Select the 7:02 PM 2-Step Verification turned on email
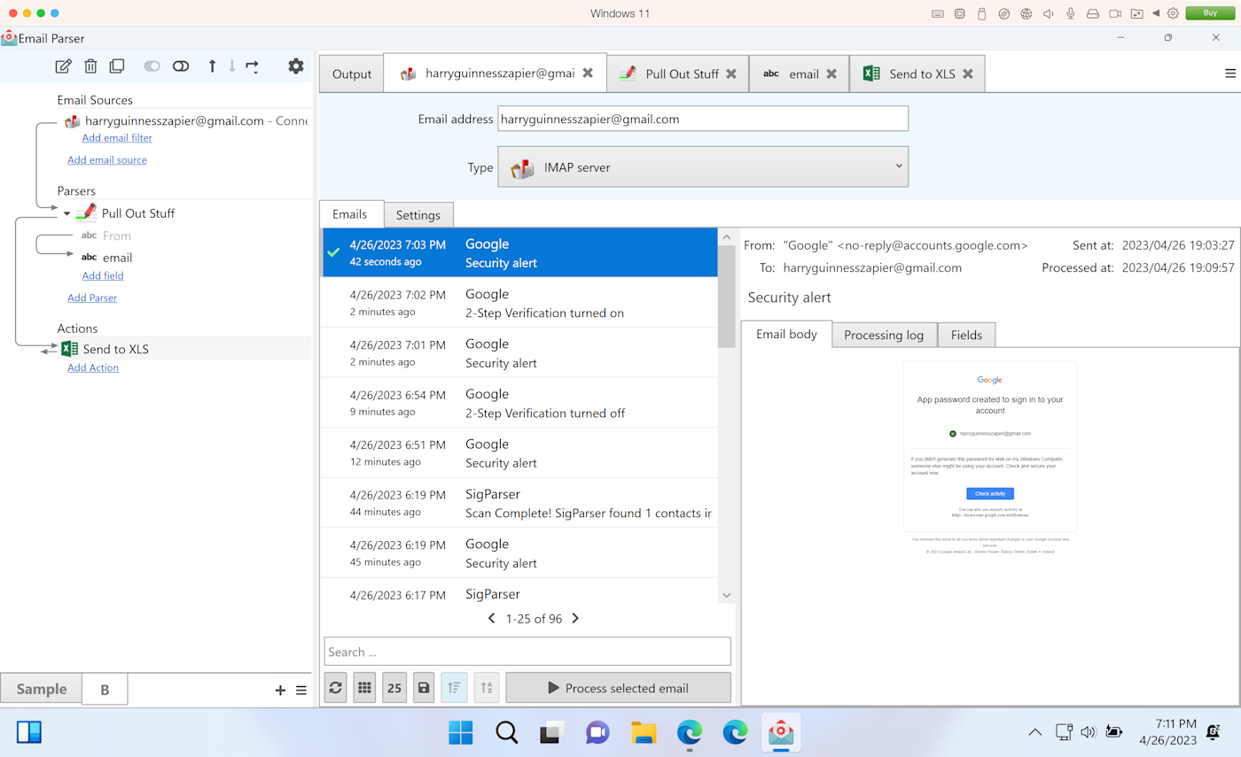 coord(519,303)
